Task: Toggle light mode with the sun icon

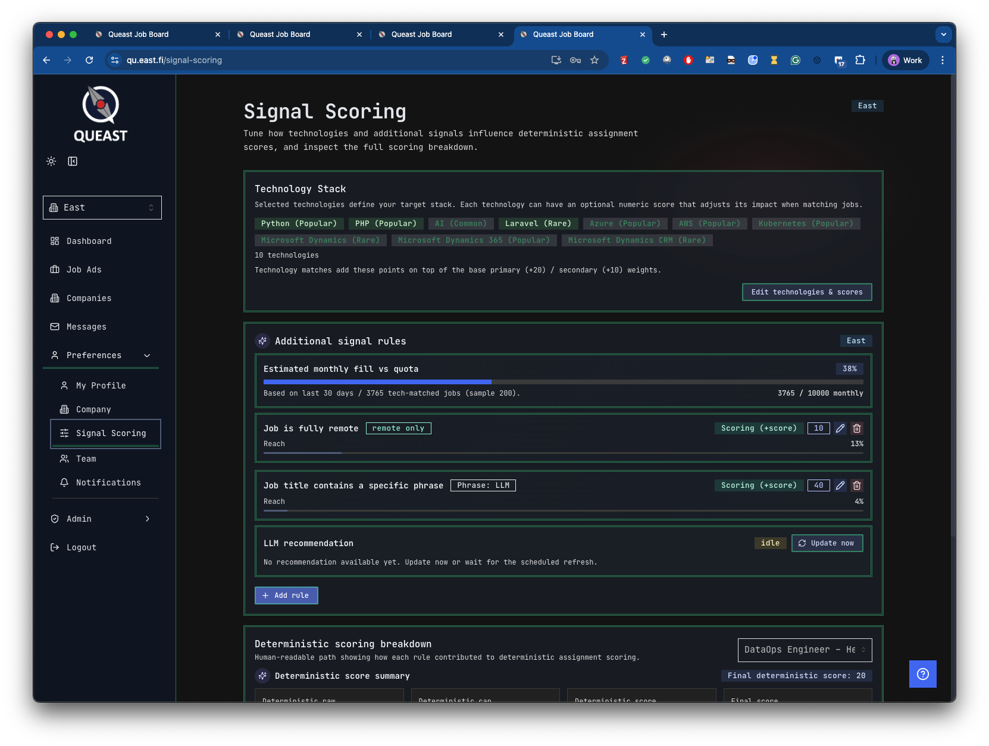Action: point(51,161)
